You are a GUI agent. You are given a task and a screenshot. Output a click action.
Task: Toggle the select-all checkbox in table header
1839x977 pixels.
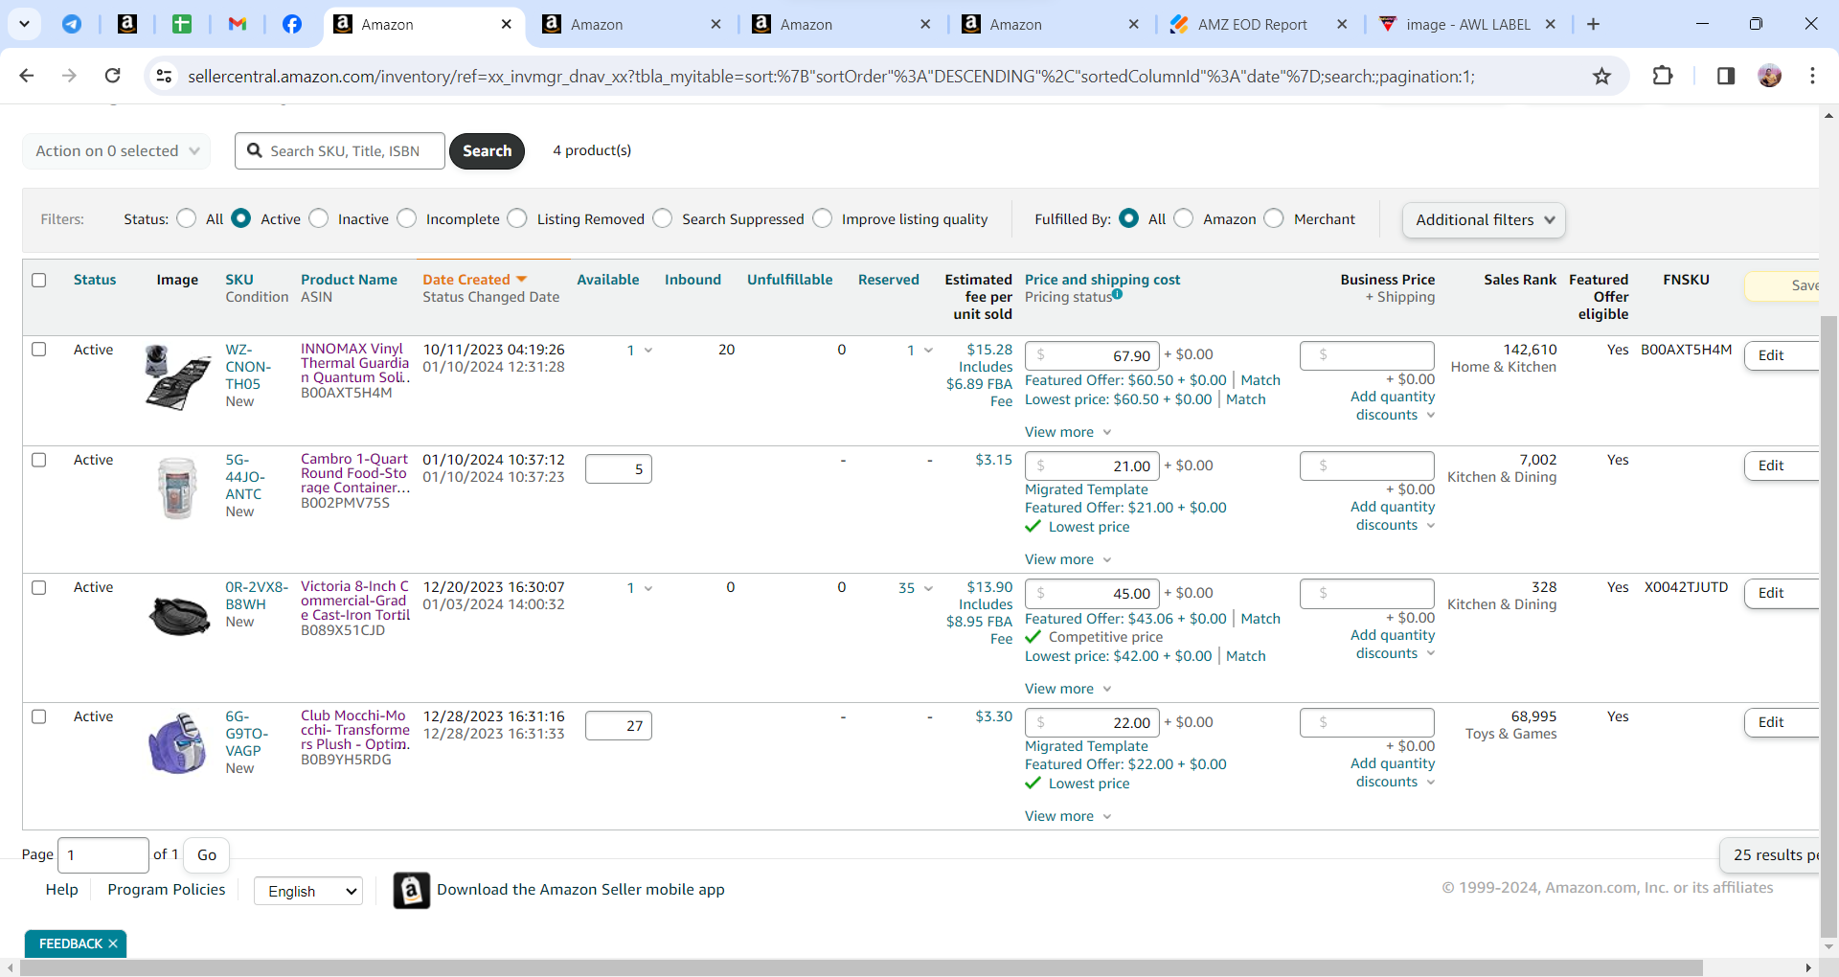point(39,280)
